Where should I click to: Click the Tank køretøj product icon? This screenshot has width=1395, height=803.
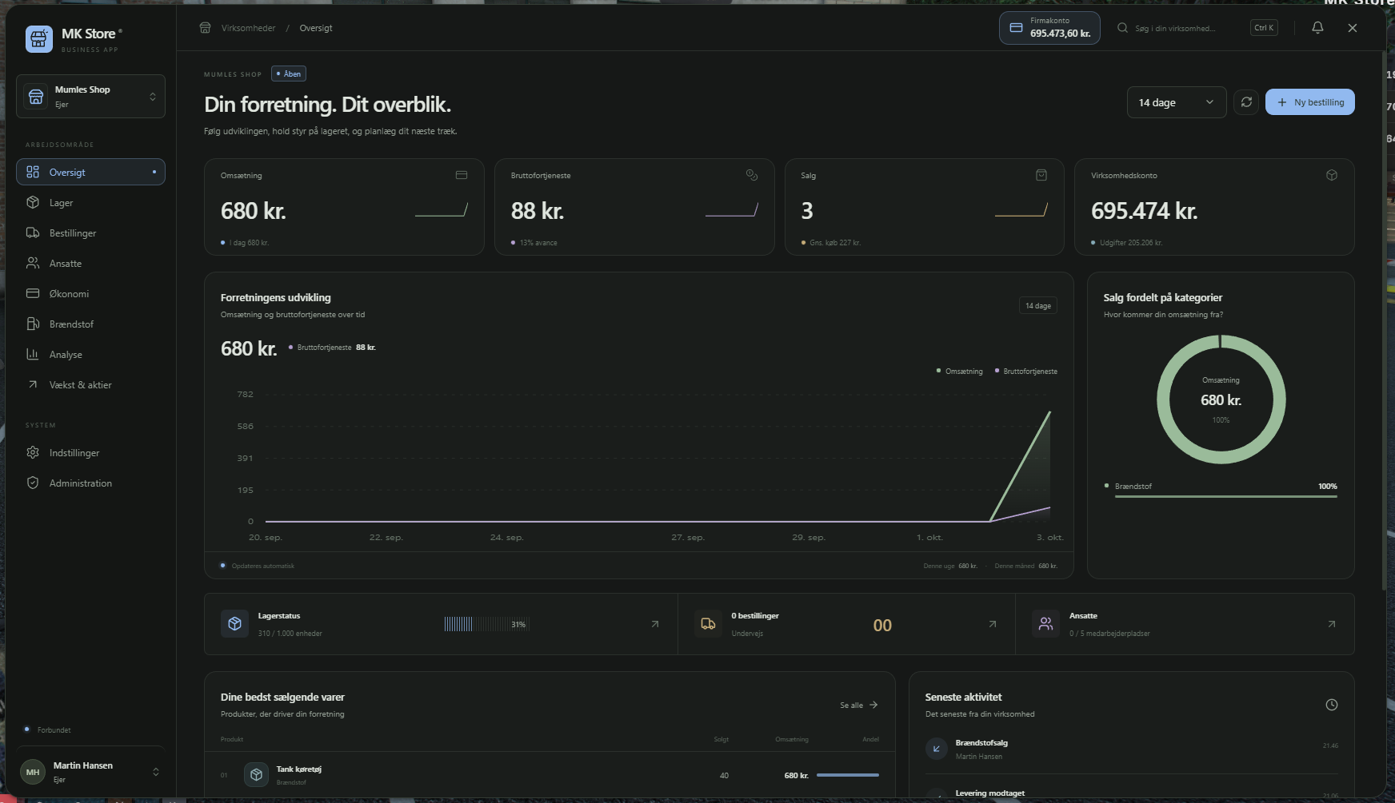pyautogui.click(x=256, y=774)
